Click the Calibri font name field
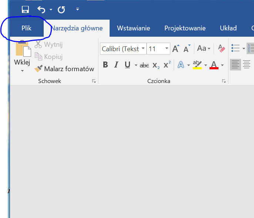 tap(121, 49)
